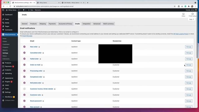Open WordPress Settings in sidebar
The height and width of the screenshot is (112, 199).
click(x=8, y=92)
